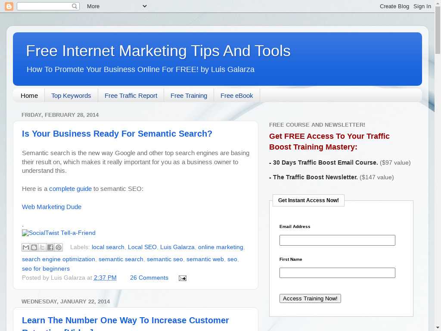441x331 pixels.
Task: Click the orange Blogger logo icon
Action: (9, 6)
